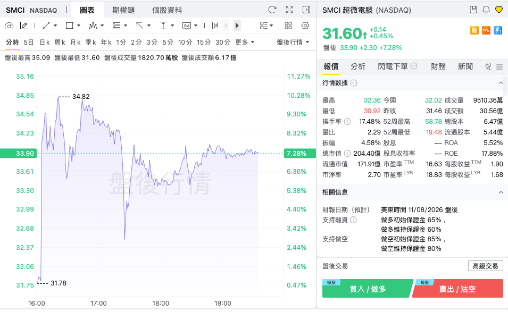The width and height of the screenshot is (508, 312).
Task: Open 高級交易 advanced trading
Action: coord(485,266)
